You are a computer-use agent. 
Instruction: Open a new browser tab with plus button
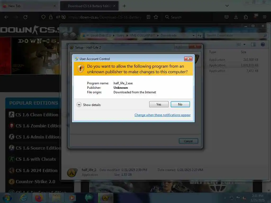(124, 6)
